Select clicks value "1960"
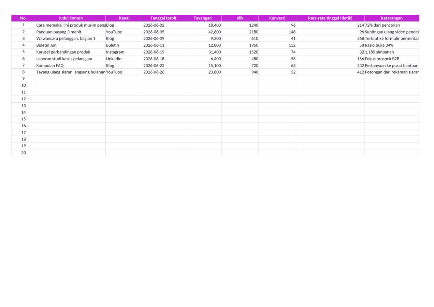 [x=240, y=45]
